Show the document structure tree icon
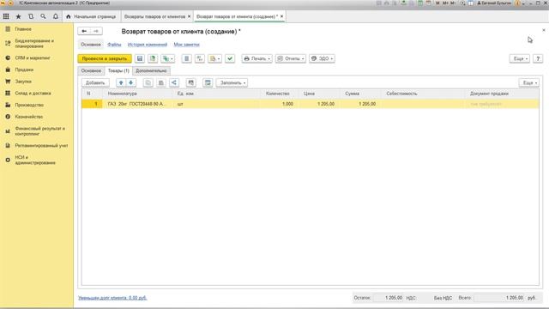The image size is (549, 309). coord(200,58)
